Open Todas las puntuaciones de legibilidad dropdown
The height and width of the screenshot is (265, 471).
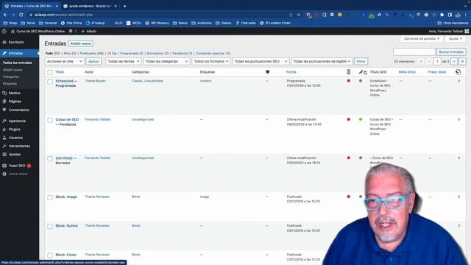(x=322, y=61)
